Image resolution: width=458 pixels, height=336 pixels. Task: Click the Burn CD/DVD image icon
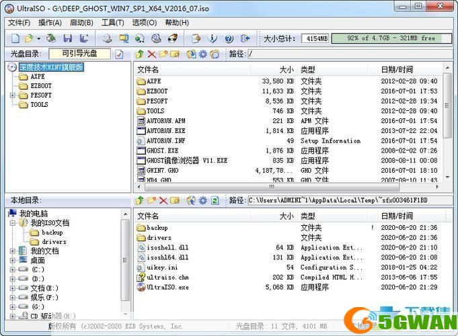(x=173, y=38)
